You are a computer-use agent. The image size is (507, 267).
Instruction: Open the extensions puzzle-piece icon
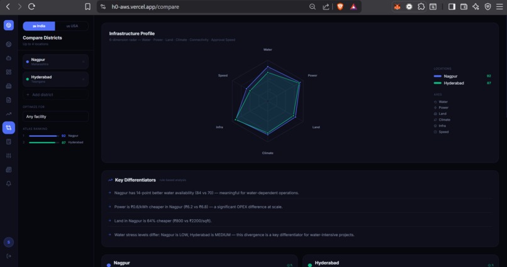421,6
